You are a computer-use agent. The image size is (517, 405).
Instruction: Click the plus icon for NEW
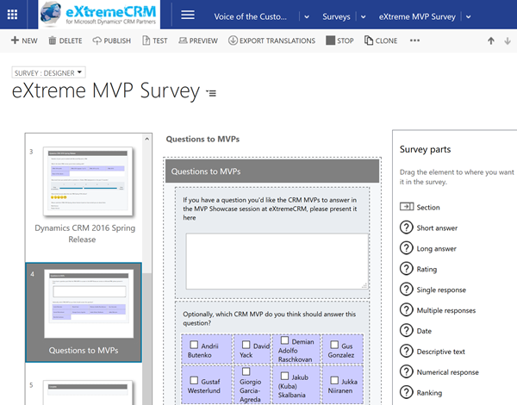point(15,40)
